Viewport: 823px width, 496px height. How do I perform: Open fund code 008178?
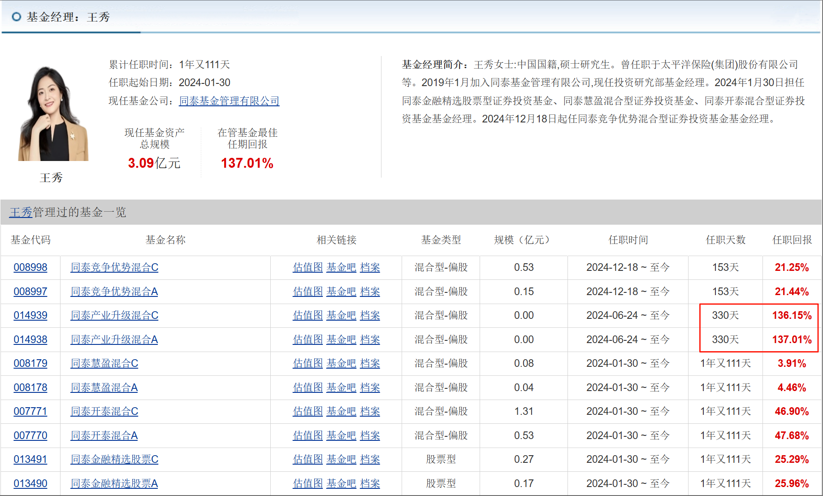point(30,387)
